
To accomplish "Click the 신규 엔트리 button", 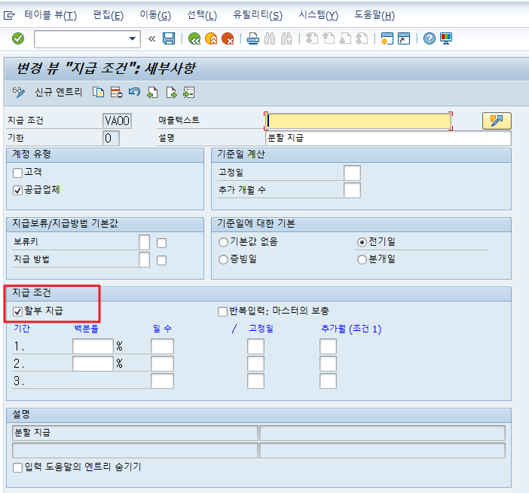I will coord(59,92).
